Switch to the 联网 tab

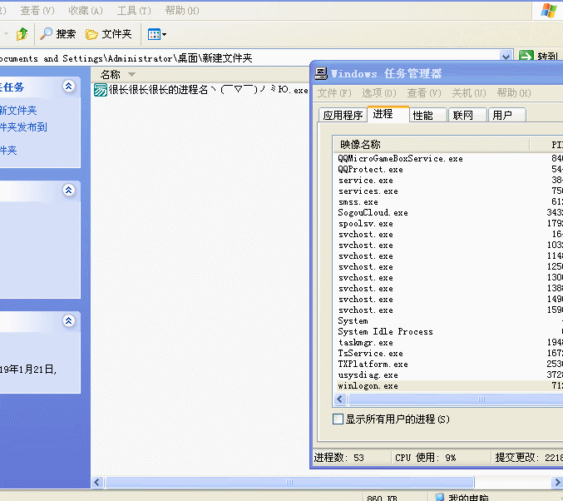(467, 116)
